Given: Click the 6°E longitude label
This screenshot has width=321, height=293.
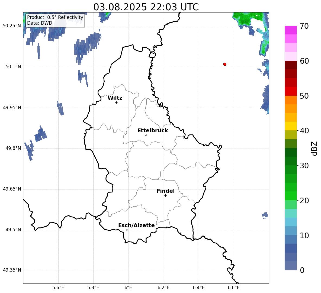Looking at the screenshot, I should (128, 288).
